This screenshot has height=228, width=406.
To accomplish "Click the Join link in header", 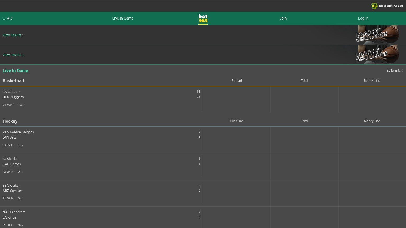I will (x=283, y=18).
